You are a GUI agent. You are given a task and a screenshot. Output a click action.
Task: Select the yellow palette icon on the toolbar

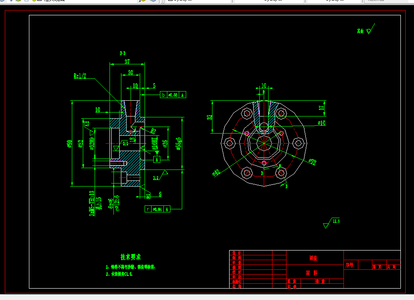(x=142, y=2)
